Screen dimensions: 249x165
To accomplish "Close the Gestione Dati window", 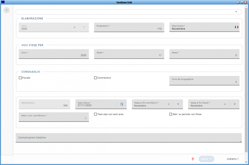I will point(246,2).
